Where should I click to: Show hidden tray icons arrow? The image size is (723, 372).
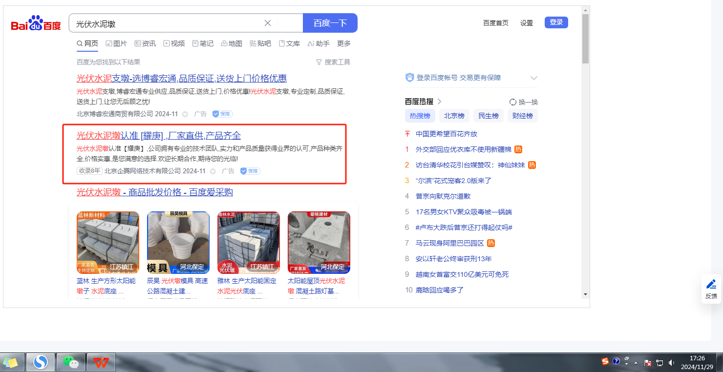[x=636, y=363]
